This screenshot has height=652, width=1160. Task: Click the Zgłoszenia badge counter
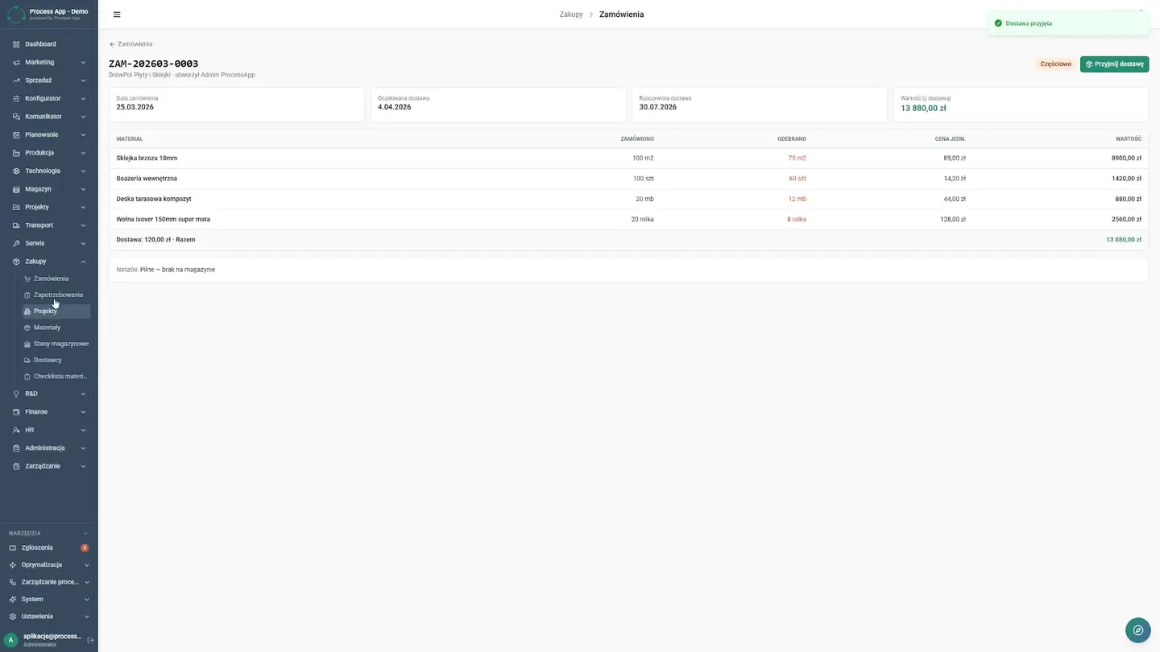[x=85, y=547]
